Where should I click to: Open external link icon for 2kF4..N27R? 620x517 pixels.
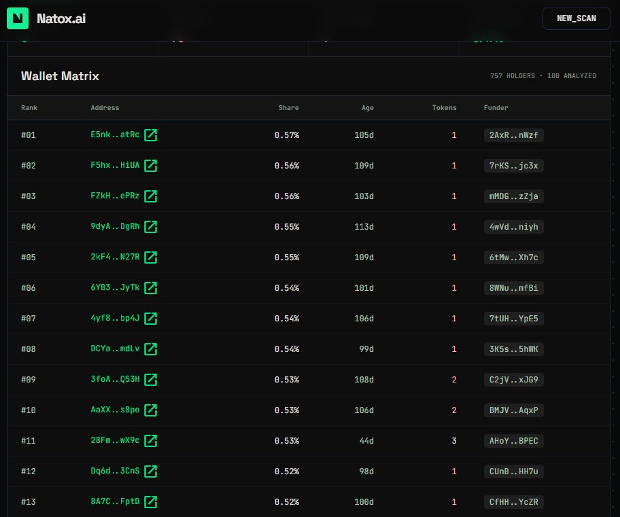151,257
